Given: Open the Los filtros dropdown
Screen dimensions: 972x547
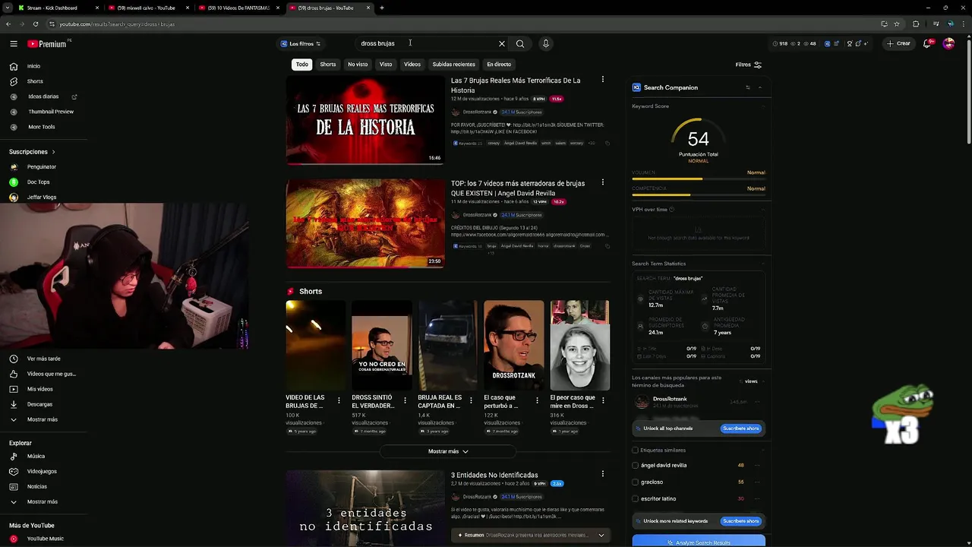Looking at the screenshot, I should point(301,44).
